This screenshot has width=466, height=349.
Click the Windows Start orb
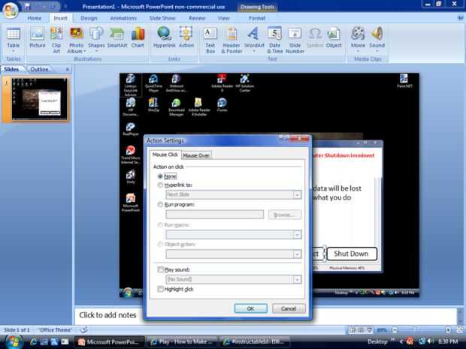13,342
